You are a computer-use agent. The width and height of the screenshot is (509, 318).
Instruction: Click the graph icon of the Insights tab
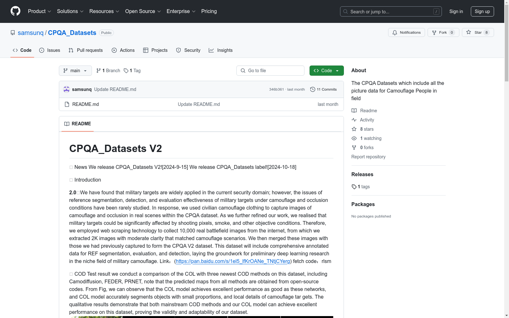(x=211, y=50)
